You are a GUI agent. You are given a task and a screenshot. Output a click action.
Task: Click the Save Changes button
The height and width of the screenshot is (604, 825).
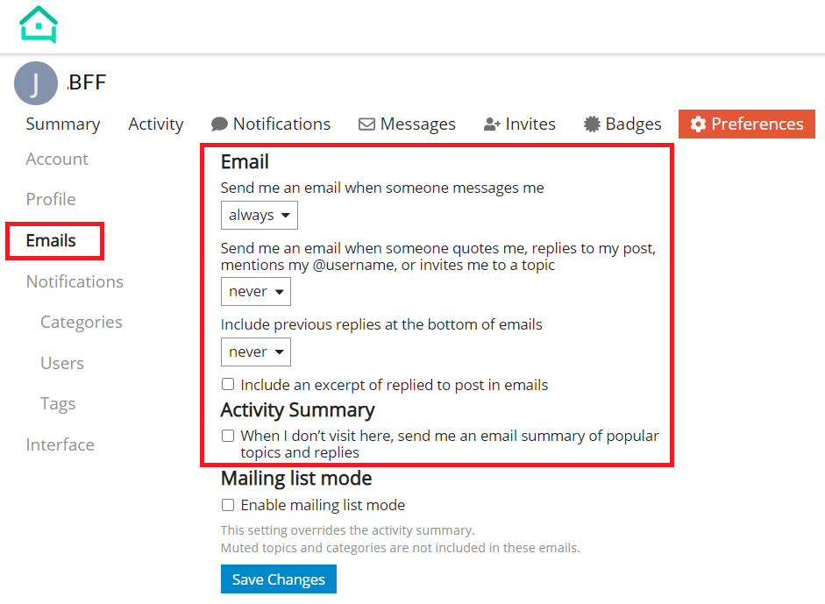click(279, 579)
